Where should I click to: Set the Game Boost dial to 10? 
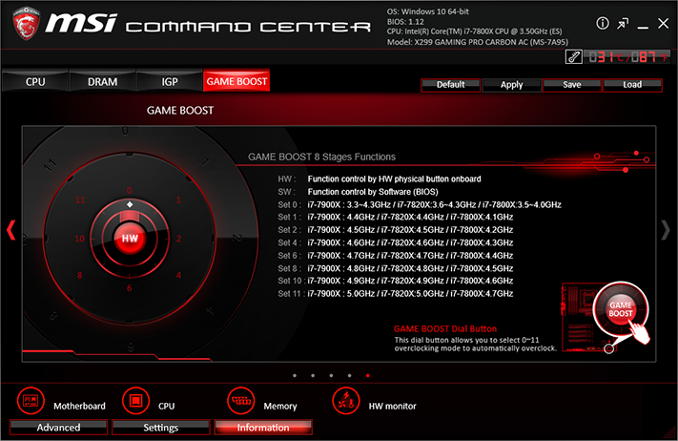[79, 239]
